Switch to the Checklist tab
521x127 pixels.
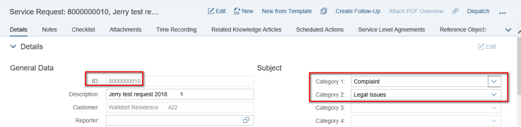(83, 29)
